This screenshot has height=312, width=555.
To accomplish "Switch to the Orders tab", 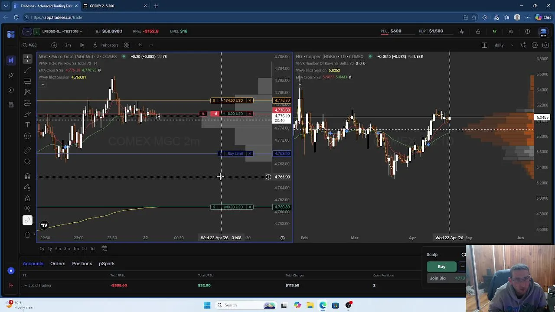I will click(x=58, y=263).
